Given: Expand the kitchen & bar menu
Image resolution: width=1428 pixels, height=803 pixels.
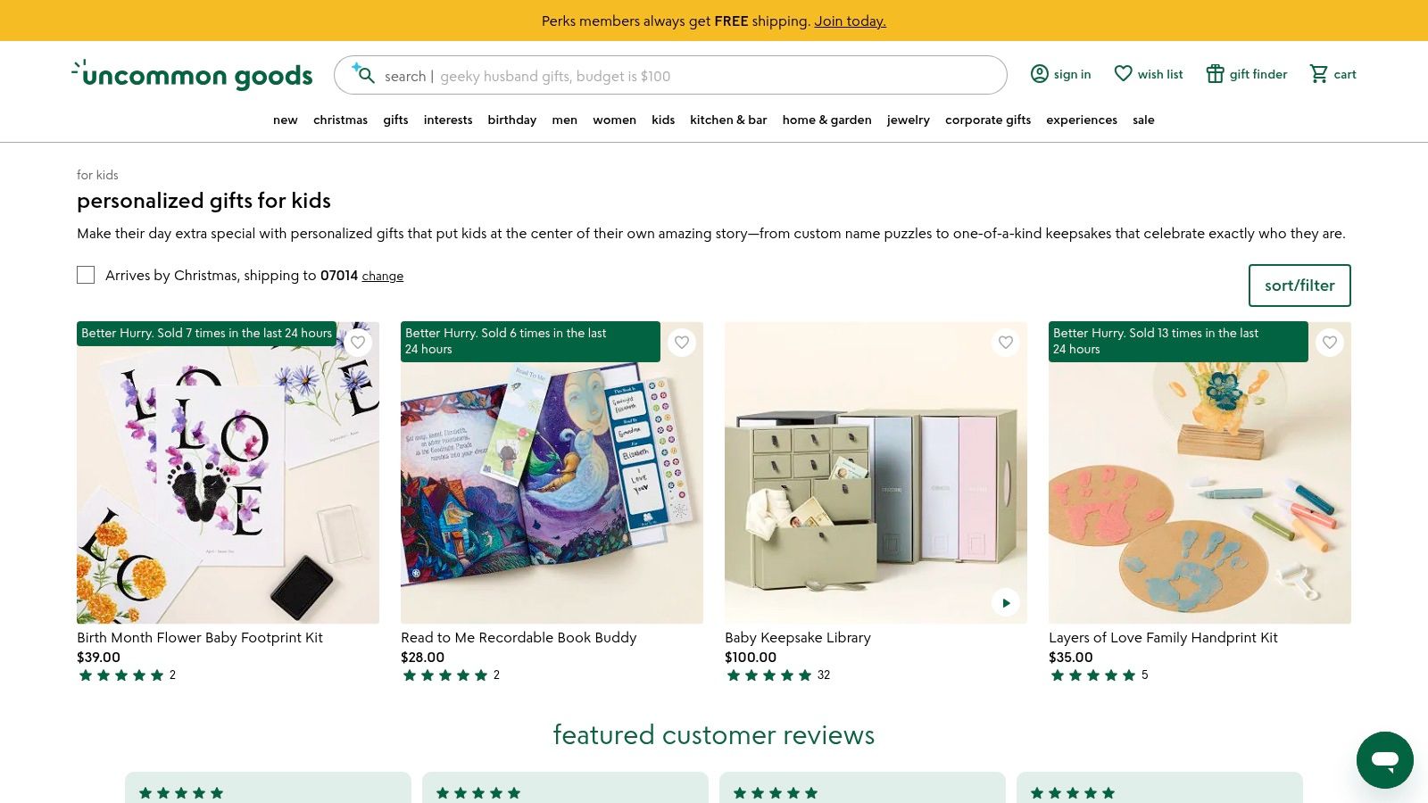Looking at the screenshot, I should coord(728,120).
